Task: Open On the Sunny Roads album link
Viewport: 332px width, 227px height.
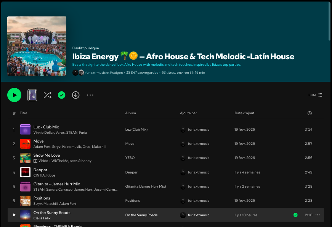Action: click(x=141, y=215)
